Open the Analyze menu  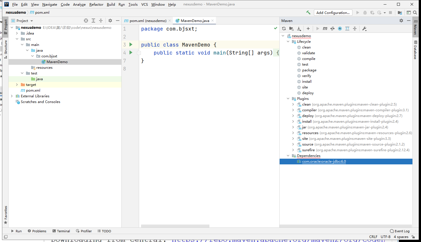79,4
